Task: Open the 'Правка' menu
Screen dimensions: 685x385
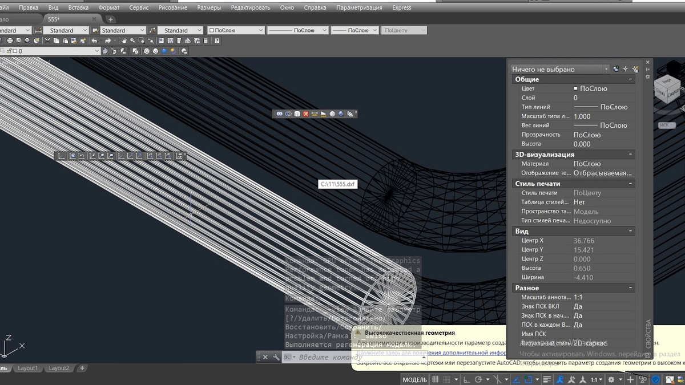Action: pyautogui.click(x=29, y=8)
